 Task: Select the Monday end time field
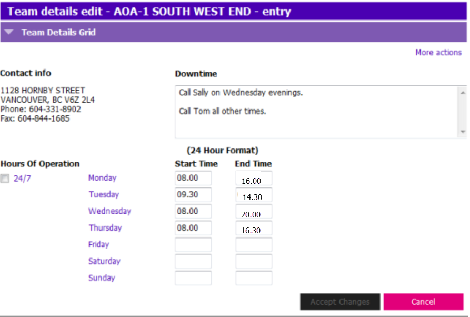pos(254,178)
